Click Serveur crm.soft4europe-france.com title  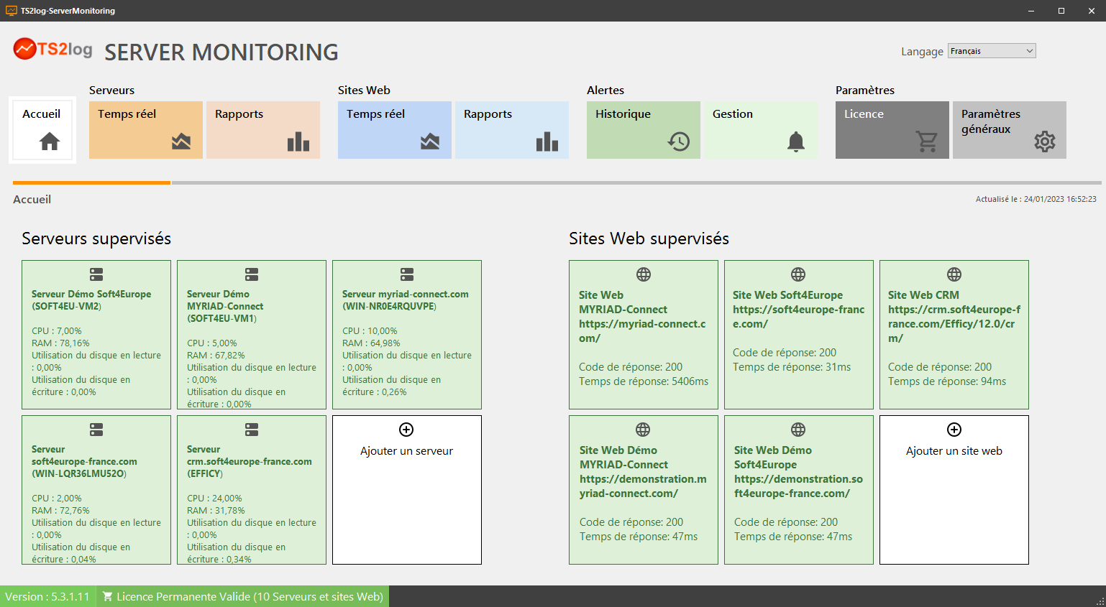(x=250, y=461)
